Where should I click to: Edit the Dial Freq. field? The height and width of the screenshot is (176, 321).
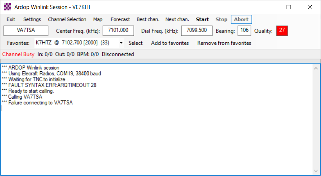[x=197, y=31]
